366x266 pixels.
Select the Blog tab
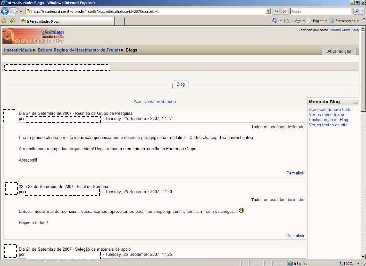point(181,84)
